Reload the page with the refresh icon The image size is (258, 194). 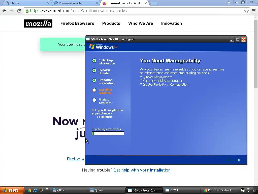pyautogui.click(x=19, y=11)
